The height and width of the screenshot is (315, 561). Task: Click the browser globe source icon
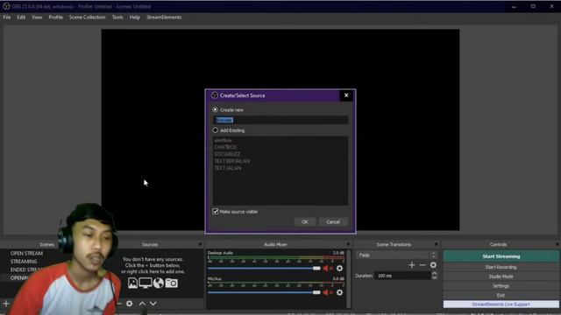point(159,283)
